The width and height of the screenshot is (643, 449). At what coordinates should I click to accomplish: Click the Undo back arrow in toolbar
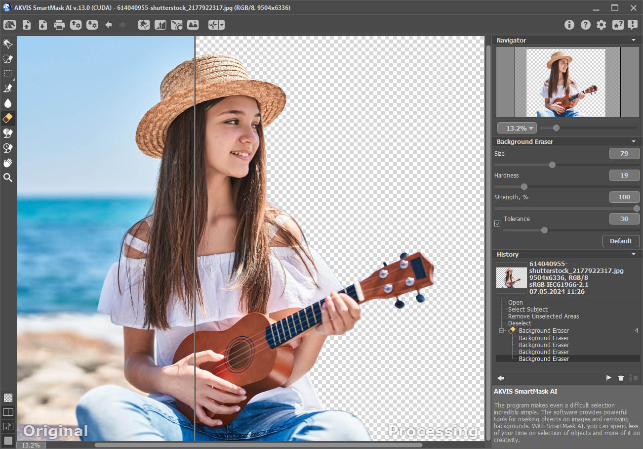point(109,25)
